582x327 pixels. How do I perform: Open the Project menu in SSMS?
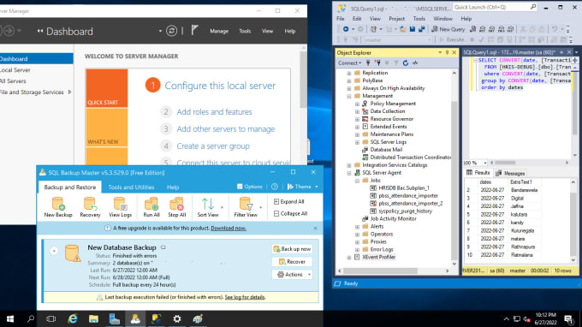coord(396,19)
